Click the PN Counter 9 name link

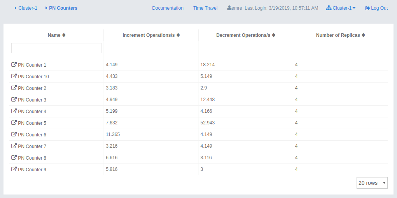pos(32,170)
